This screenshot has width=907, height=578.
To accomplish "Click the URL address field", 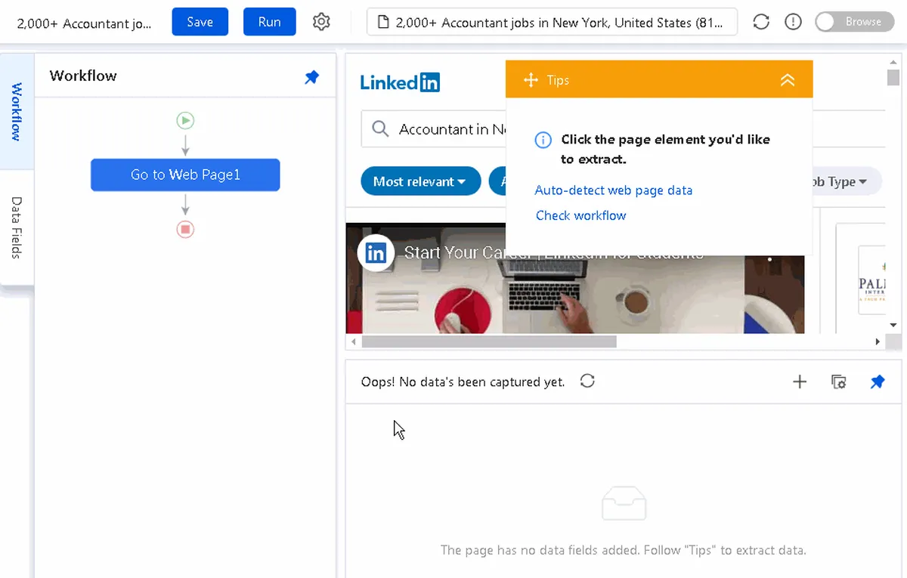I will [552, 22].
